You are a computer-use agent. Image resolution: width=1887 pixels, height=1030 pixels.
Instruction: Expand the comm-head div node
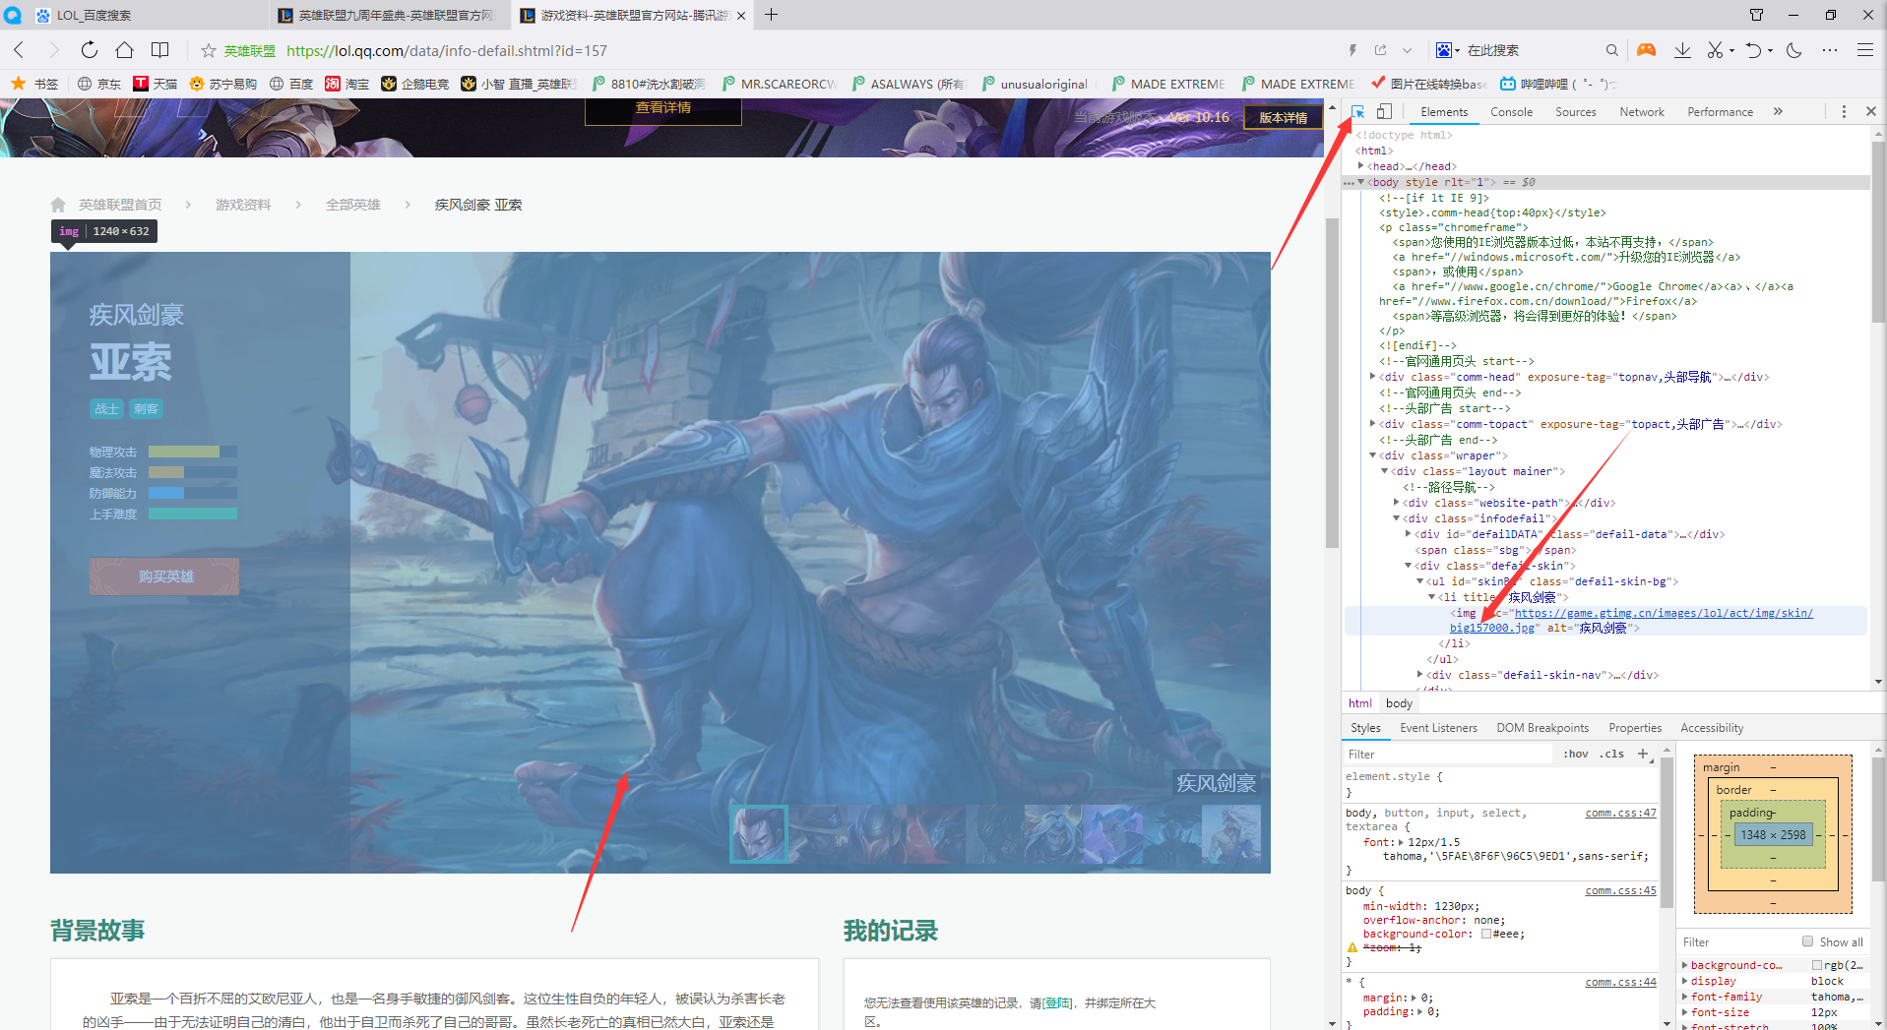[x=1372, y=377]
